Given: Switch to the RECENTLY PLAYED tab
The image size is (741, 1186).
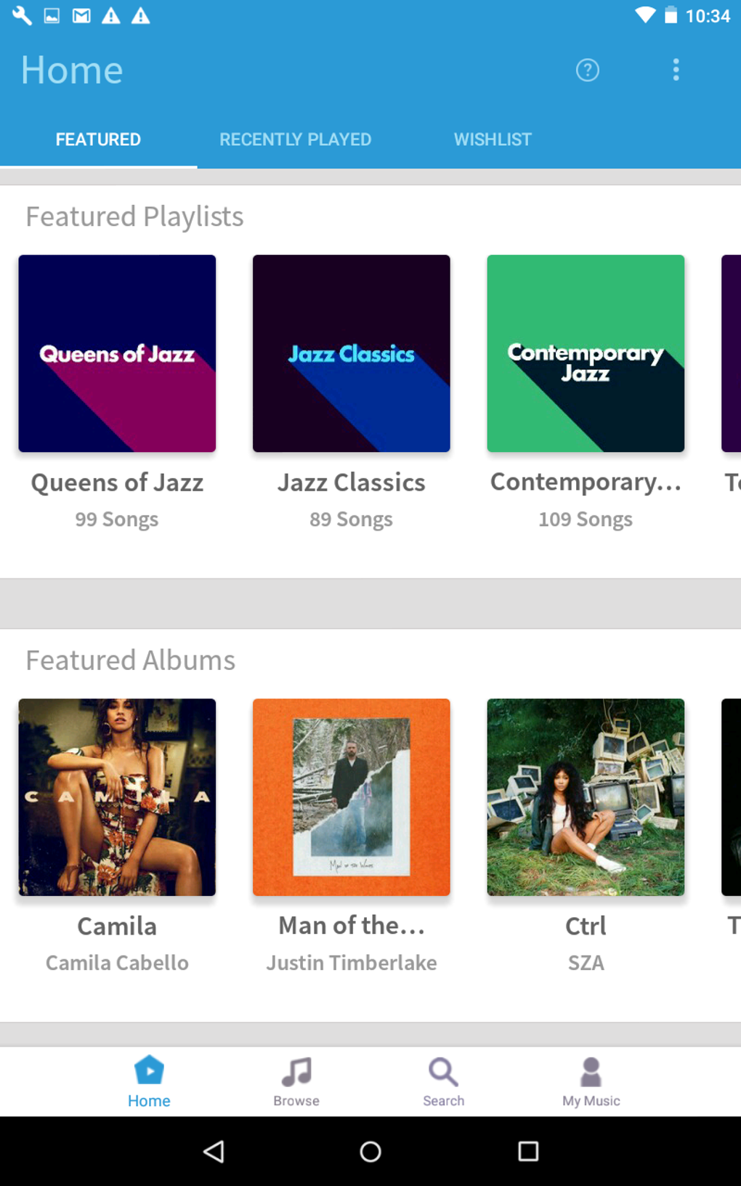Looking at the screenshot, I should tap(295, 139).
